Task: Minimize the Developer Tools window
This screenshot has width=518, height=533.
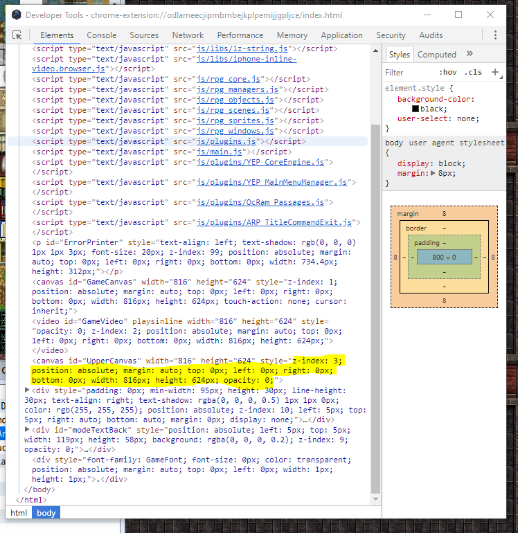Action: (427, 15)
